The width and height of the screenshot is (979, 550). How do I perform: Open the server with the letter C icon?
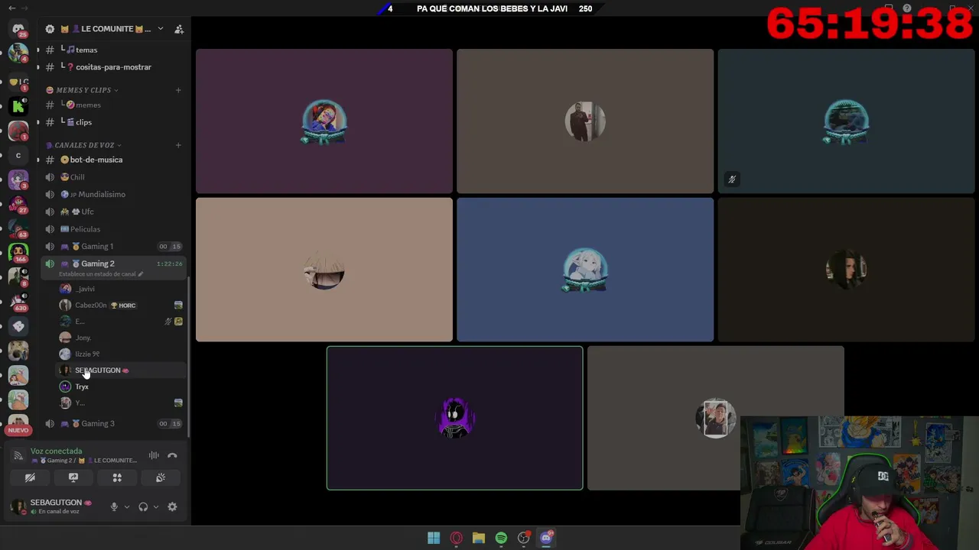tap(18, 156)
